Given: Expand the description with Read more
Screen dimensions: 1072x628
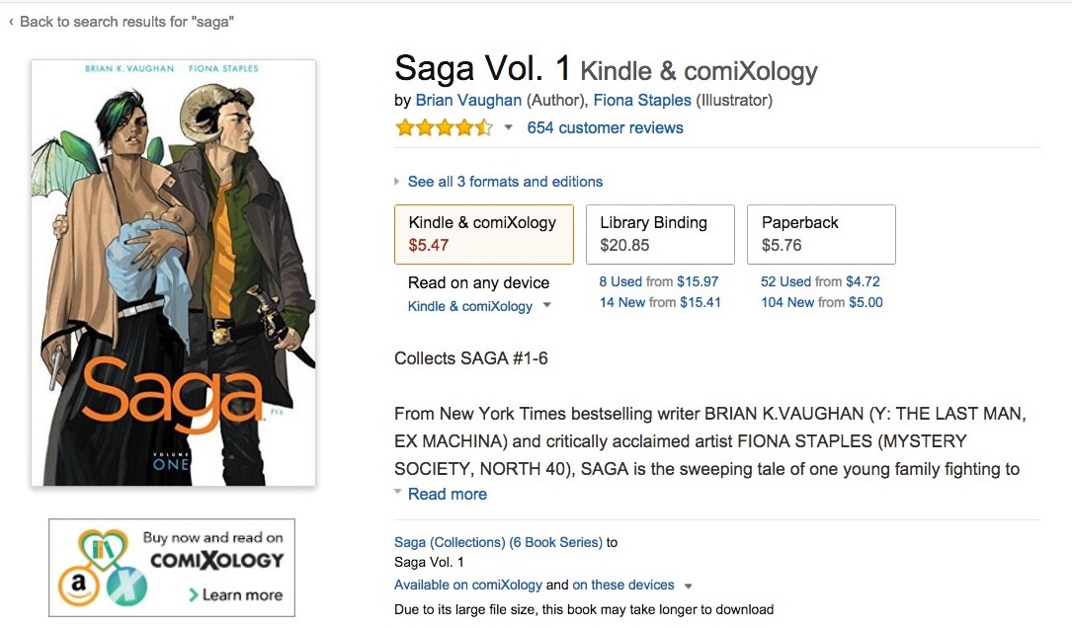Looking at the screenshot, I should (448, 494).
